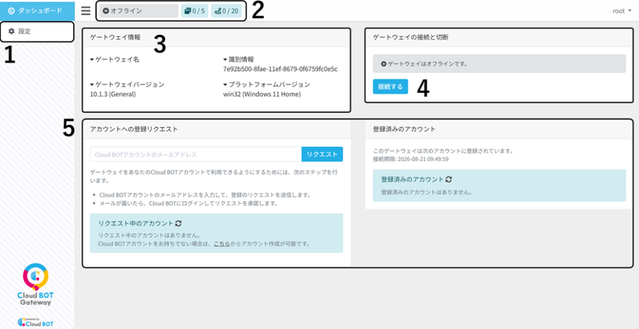
Task: Toggle the hamburger sidebar menu
Action: tap(85, 11)
